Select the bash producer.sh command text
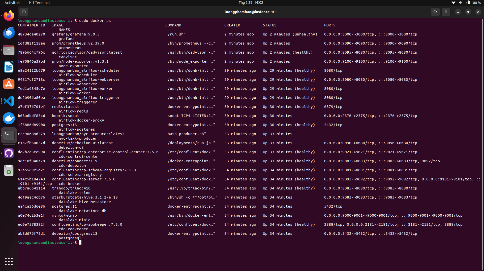Image resolution: width=484 pixels, height=271 pixels. [x=186, y=134]
